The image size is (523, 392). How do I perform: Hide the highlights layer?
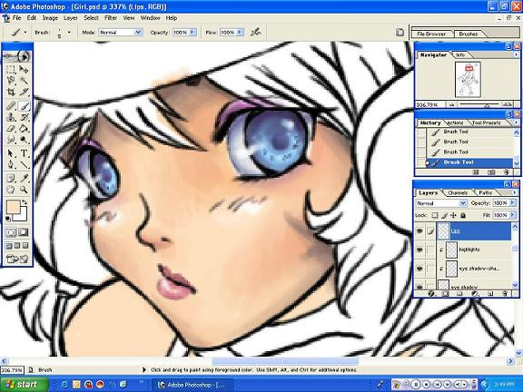tap(419, 250)
